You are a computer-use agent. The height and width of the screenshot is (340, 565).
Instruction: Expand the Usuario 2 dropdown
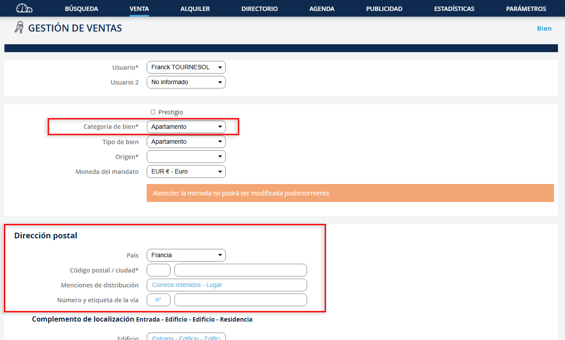point(186,82)
